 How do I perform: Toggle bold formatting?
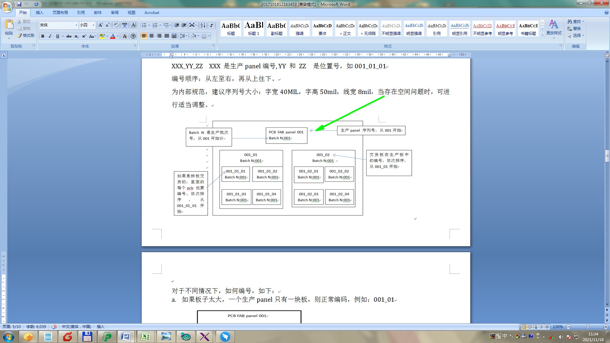coord(43,36)
